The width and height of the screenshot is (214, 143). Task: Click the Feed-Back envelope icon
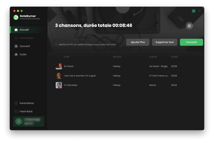(16, 112)
